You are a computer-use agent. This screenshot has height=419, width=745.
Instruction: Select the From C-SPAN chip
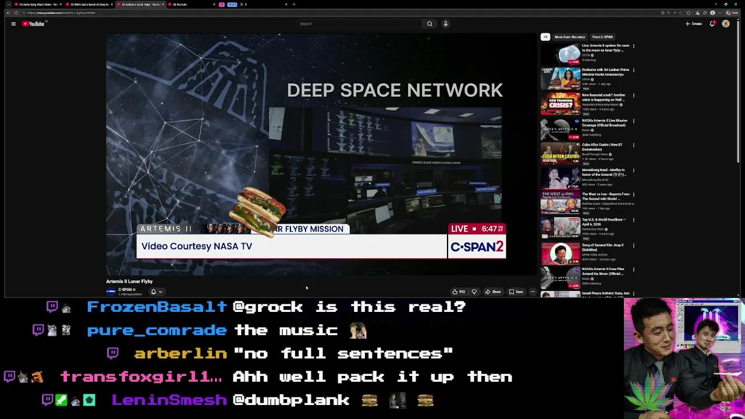602,37
